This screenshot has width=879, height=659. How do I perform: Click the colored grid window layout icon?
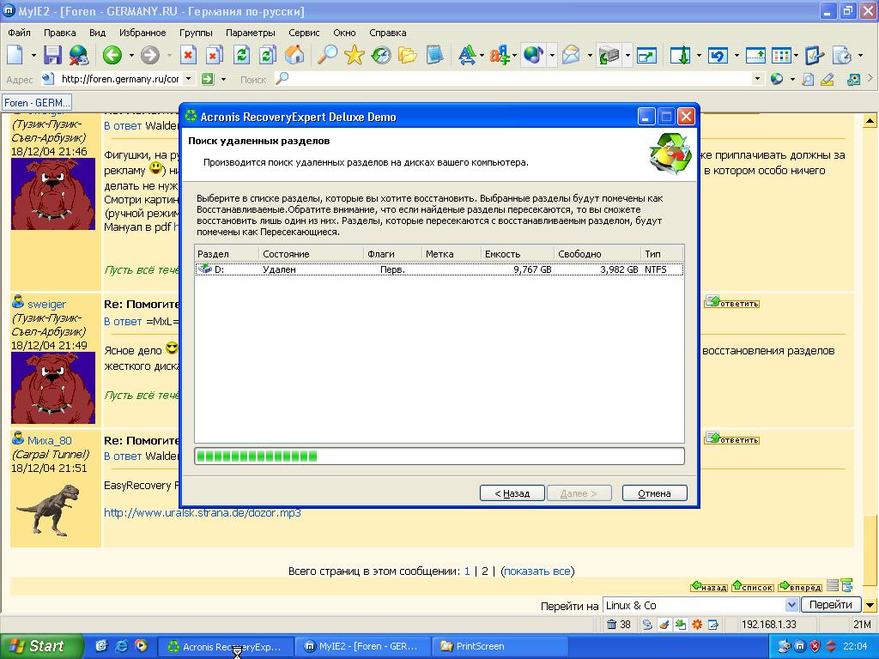(781, 55)
